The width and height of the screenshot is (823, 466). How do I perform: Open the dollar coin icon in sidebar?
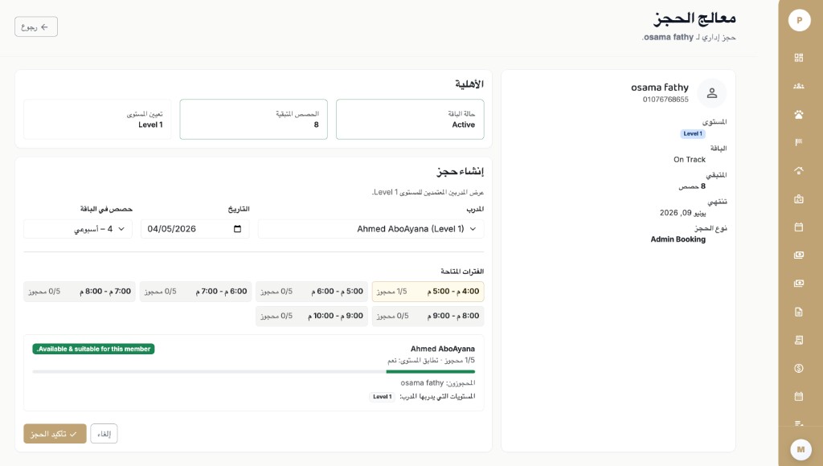point(799,369)
